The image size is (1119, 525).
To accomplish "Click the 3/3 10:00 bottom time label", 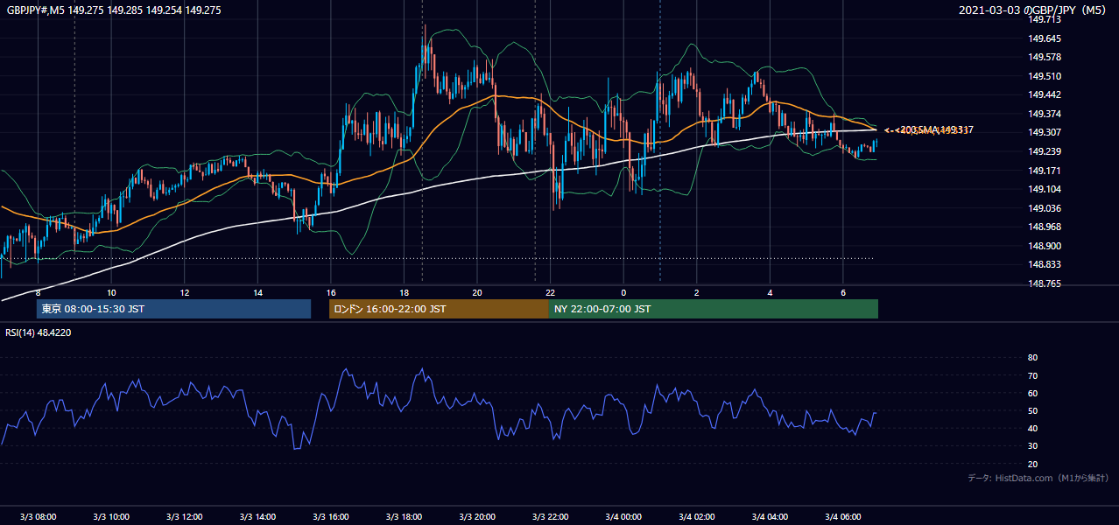I will (x=111, y=516).
